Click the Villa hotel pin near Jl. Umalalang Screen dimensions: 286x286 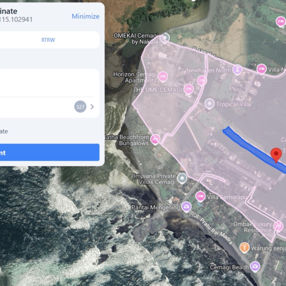(x=261, y=69)
